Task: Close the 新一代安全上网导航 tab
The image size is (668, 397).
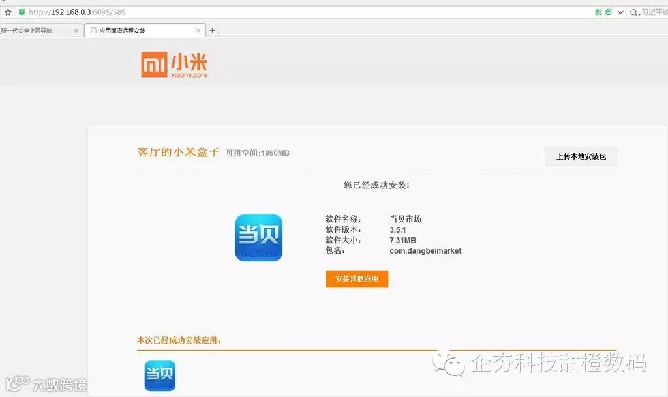Action: click(x=76, y=31)
